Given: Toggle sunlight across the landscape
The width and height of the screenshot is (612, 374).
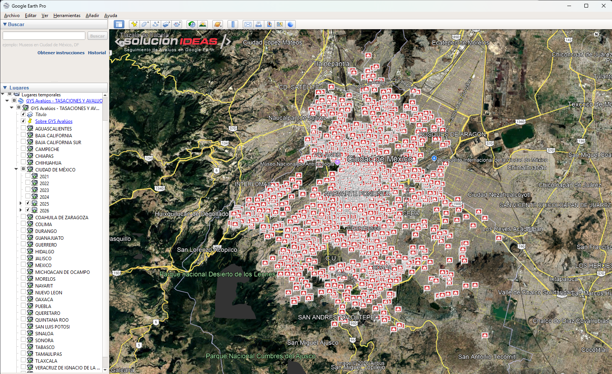Looking at the screenshot, I should click(203, 24).
